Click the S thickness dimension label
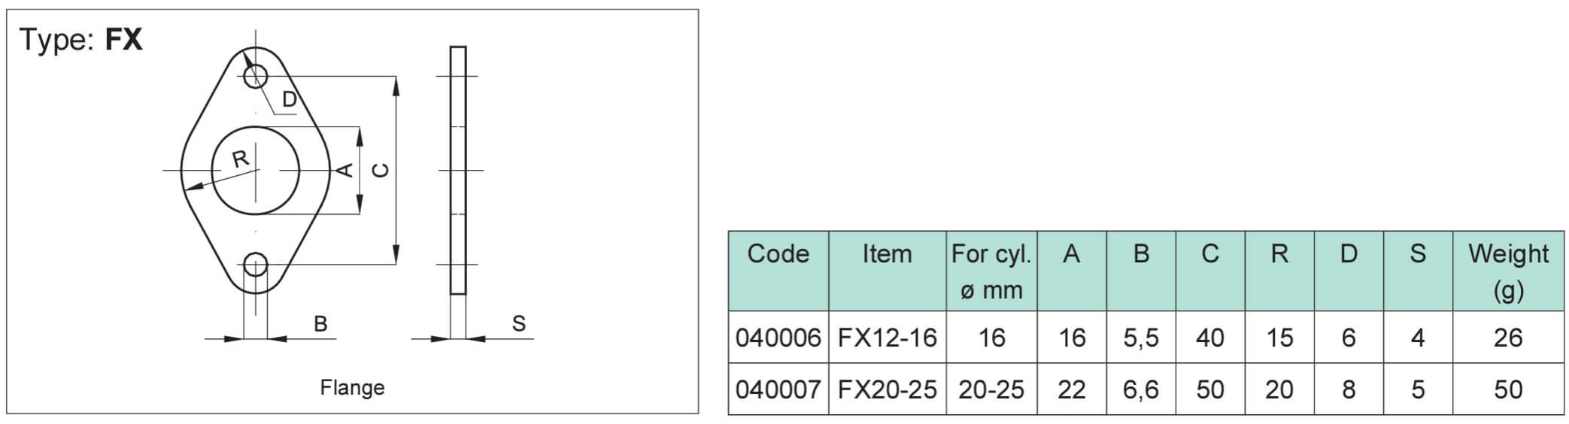The width and height of the screenshot is (1569, 424). pos(518,323)
